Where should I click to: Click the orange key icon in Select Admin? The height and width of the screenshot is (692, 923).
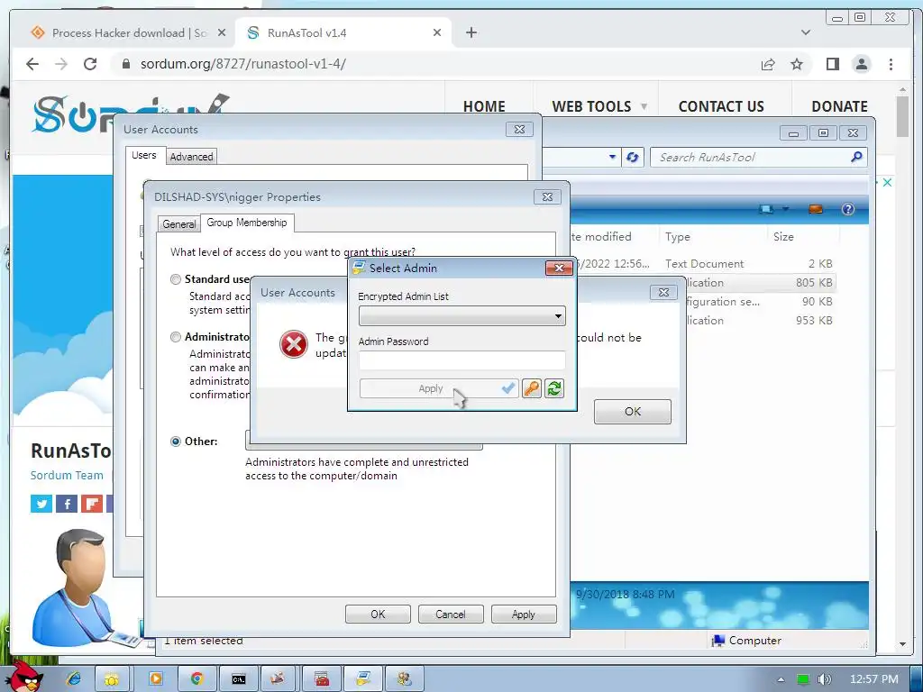click(x=532, y=388)
